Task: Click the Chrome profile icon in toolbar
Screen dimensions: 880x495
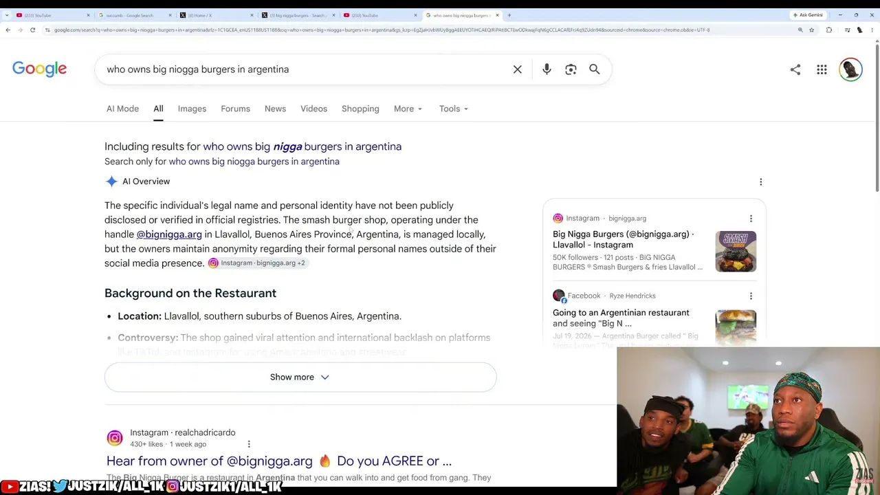Action: point(859,30)
